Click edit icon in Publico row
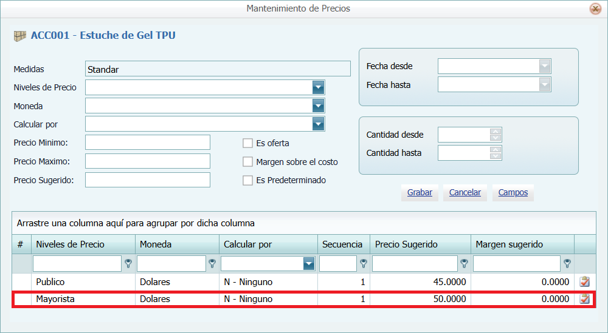 coord(584,281)
